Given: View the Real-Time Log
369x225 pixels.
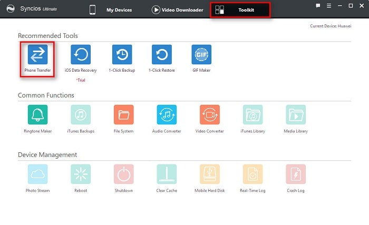Looking at the screenshot, I should pyautogui.click(x=253, y=174).
